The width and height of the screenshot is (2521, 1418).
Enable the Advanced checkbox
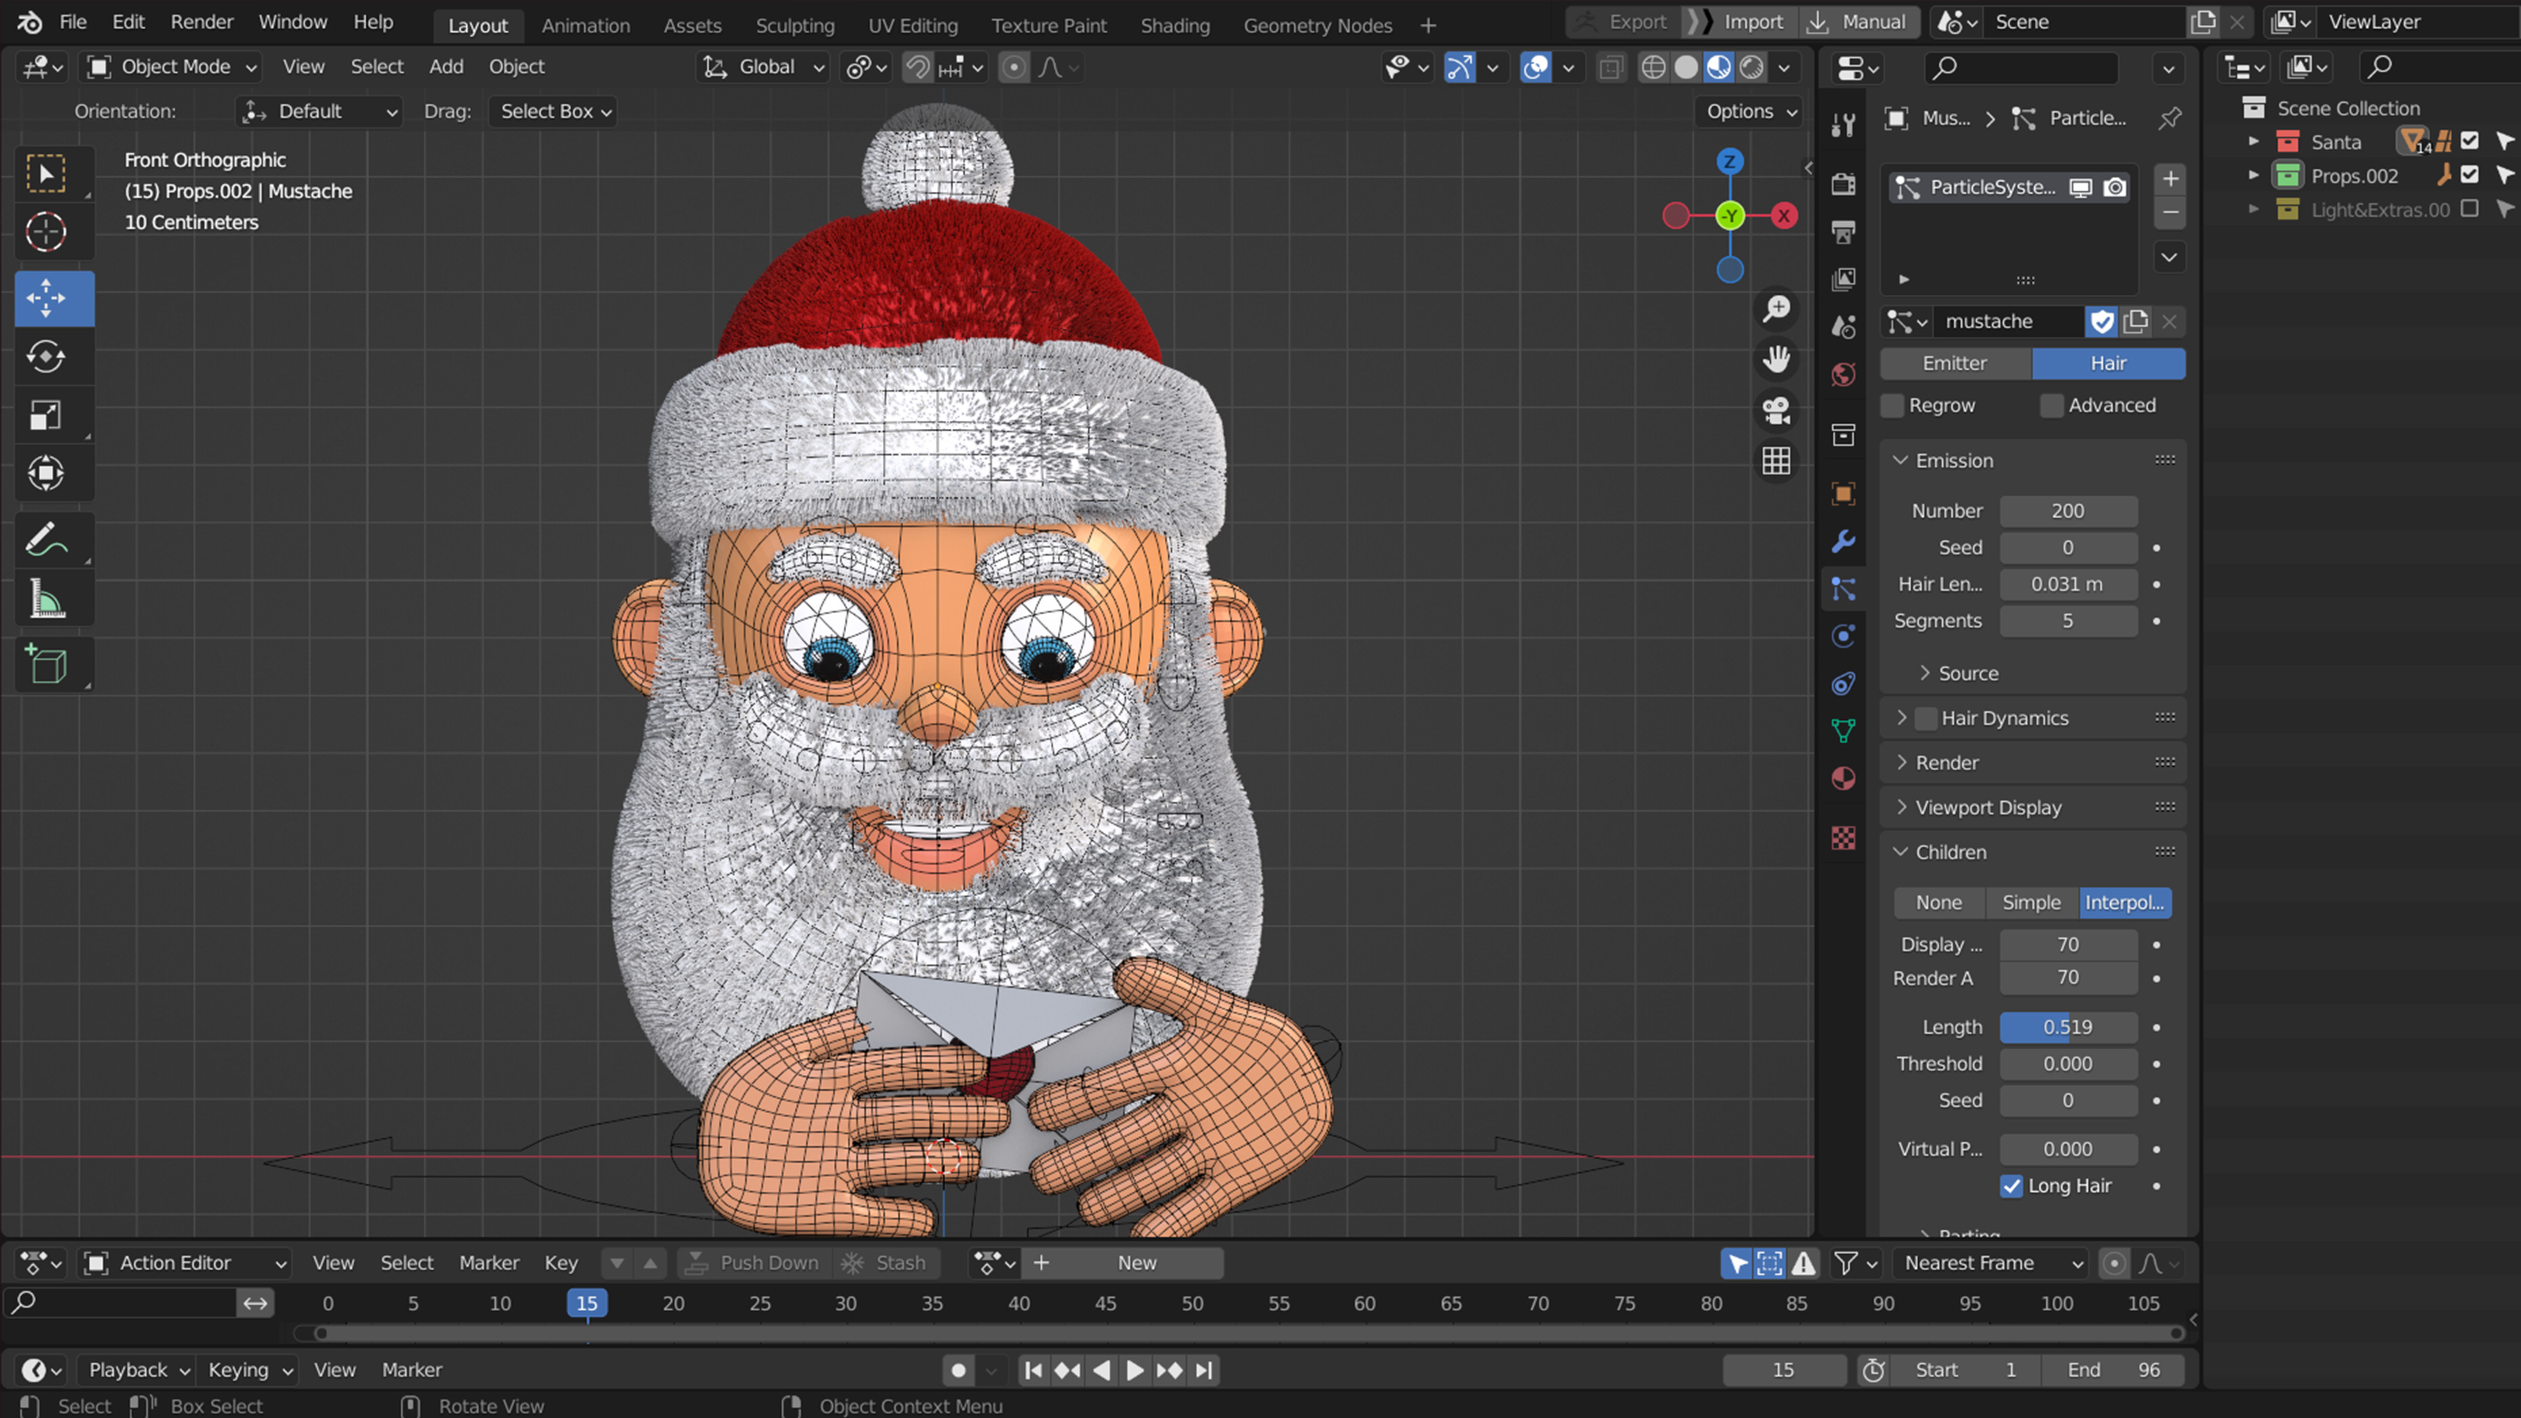coord(2052,405)
